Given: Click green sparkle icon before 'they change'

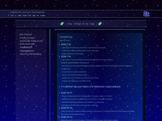Looking at the screenshot, I should [62, 24].
